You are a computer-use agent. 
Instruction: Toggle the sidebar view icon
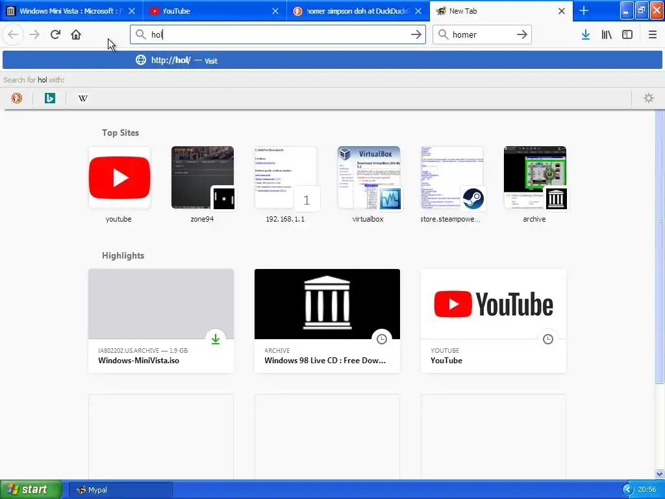pos(627,34)
